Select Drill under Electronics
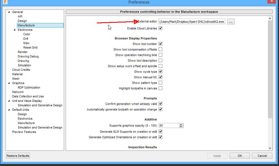This screenshot has width=279, height=166. pos(26,39)
